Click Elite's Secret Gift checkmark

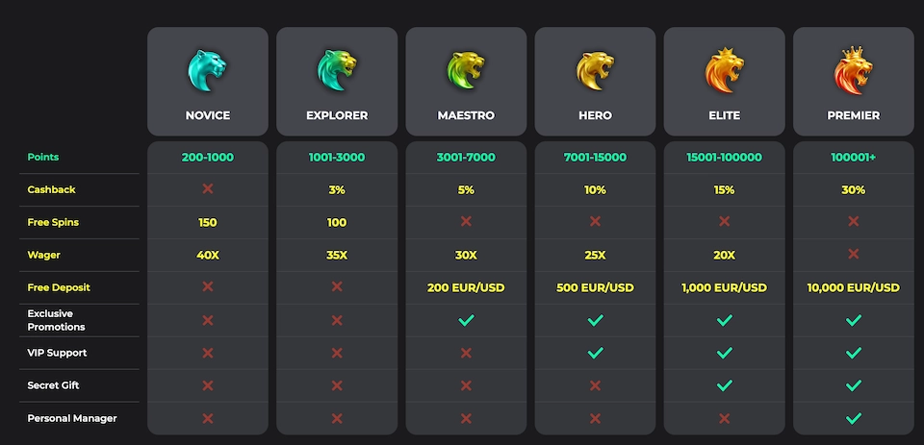pyautogui.click(x=724, y=385)
